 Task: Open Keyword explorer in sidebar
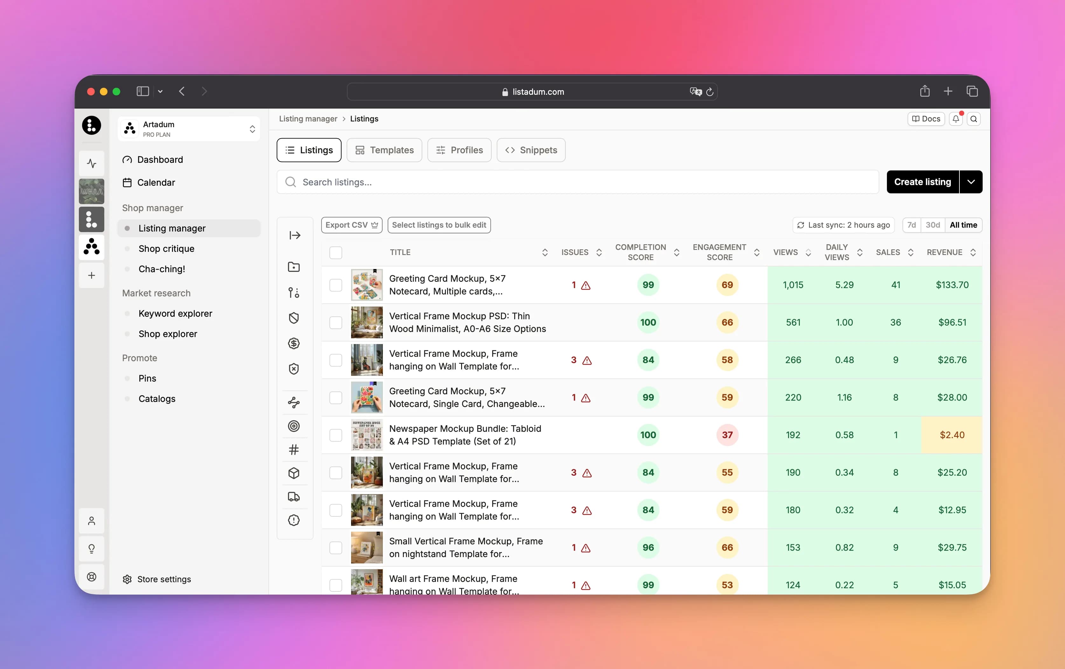[175, 314]
